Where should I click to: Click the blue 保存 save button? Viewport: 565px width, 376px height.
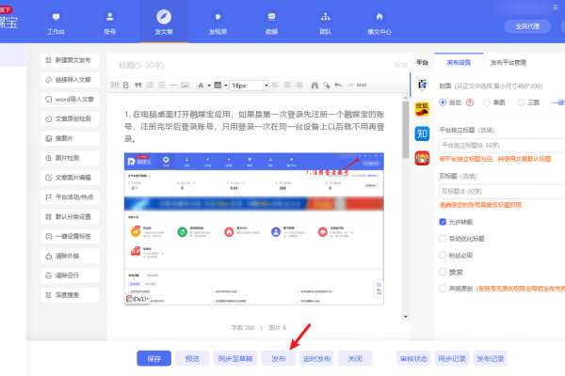point(154,358)
